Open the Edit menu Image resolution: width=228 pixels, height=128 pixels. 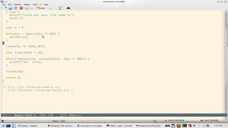pos(10,5)
